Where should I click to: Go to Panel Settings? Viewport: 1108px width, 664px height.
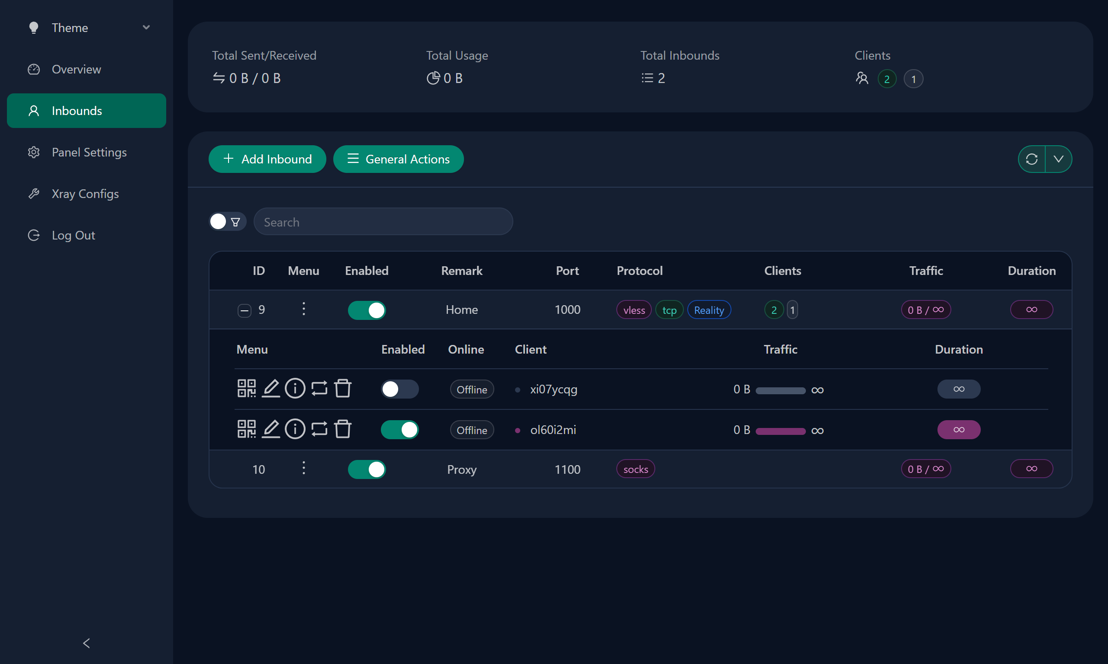pyautogui.click(x=89, y=152)
